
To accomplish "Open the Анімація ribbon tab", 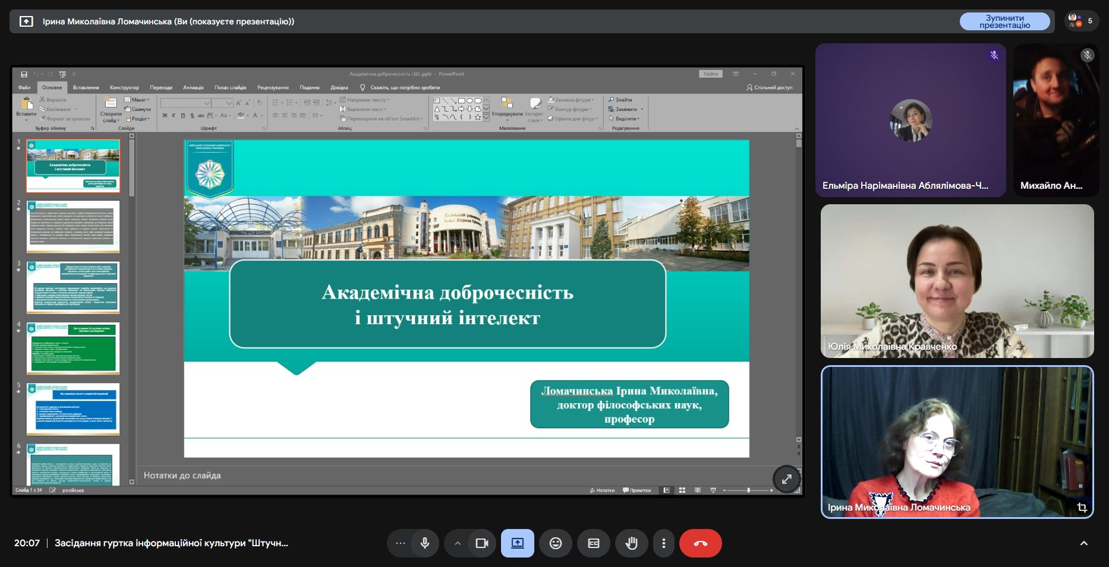I will click(193, 87).
